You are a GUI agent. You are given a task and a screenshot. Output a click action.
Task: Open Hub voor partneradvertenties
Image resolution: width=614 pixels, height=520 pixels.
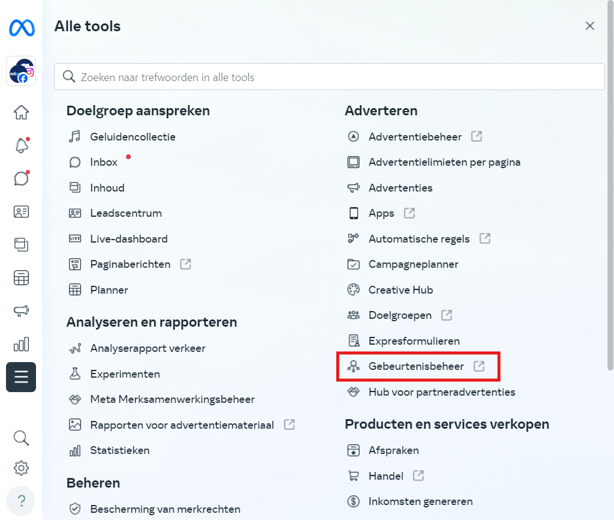pos(442,392)
